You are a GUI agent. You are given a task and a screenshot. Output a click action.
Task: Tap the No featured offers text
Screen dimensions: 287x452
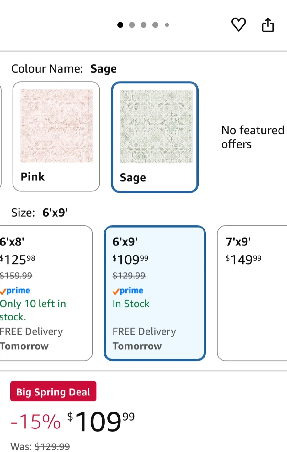pyautogui.click(x=252, y=137)
